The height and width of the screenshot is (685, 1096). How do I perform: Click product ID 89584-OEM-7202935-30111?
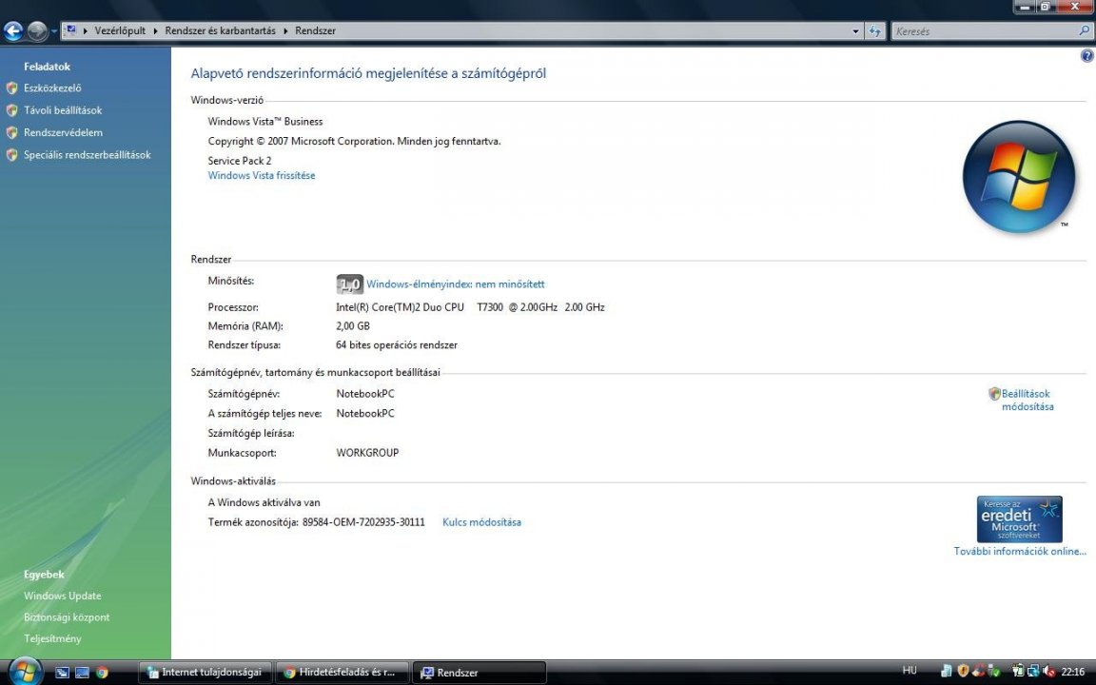363,522
